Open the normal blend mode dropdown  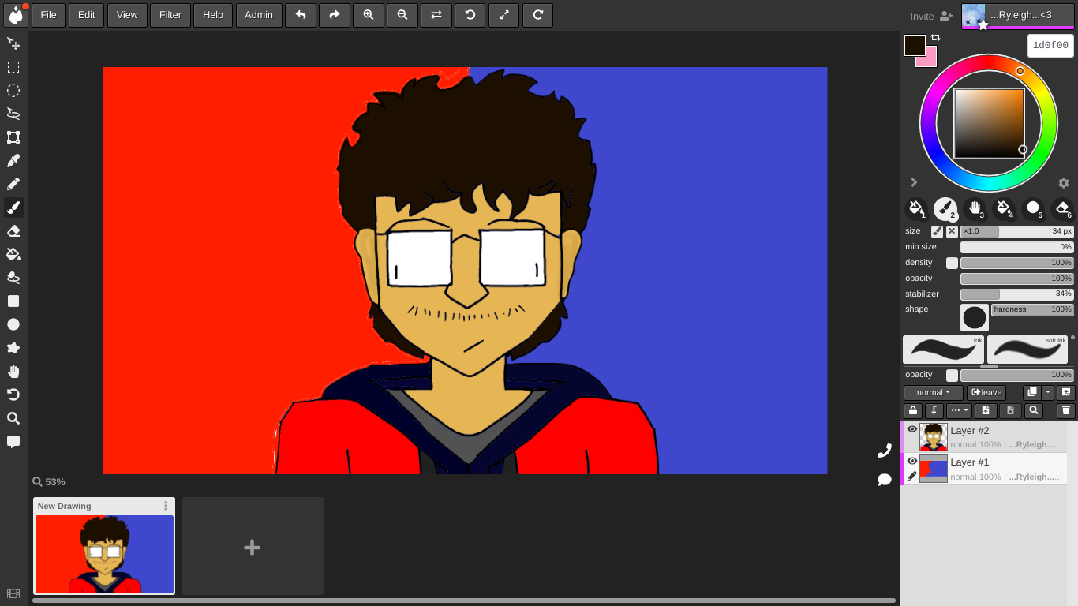[934, 393]
